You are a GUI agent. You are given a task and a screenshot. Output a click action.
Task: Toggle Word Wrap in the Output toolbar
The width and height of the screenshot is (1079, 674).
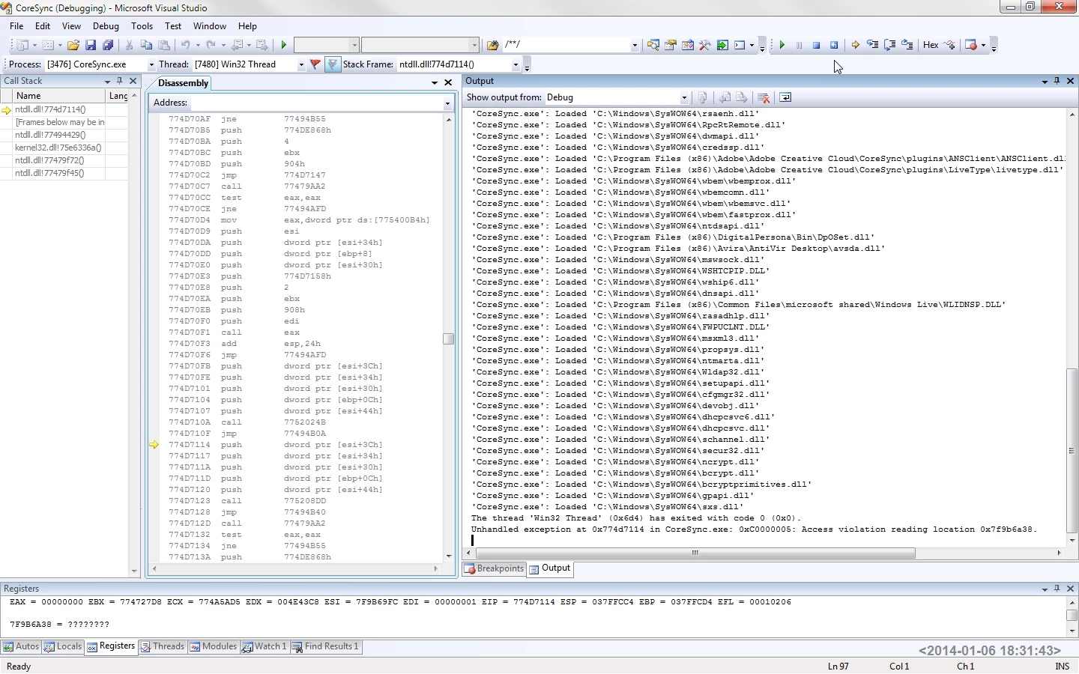pyautogui.click(x=785, y=97)
